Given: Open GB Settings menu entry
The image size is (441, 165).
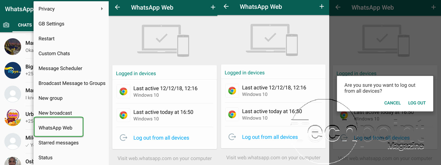Looking at the screenshot, I should (51, 24).
